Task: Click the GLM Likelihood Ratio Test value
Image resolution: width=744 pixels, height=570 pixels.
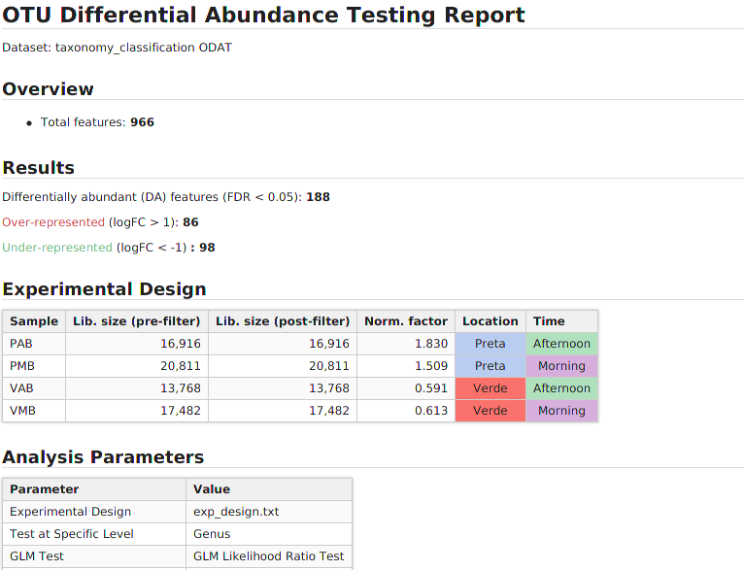Action: click(x=269, y=556)
